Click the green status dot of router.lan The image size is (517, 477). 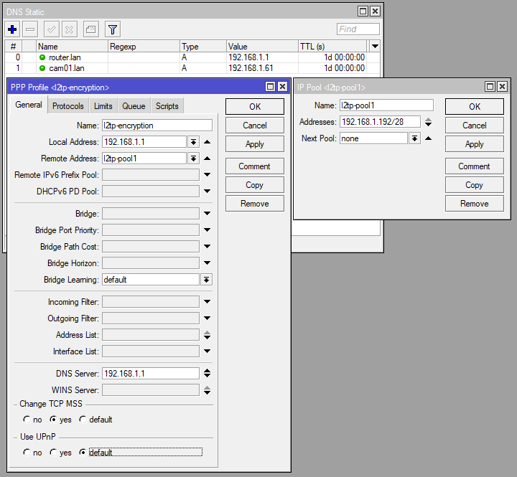pos(42,57)
